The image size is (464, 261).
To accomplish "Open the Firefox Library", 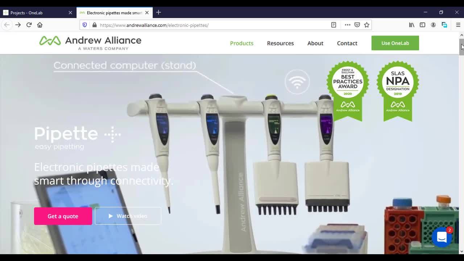I will [x=412, y=25].
